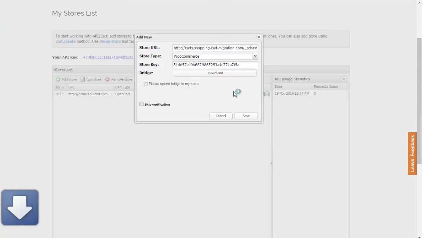Click the red Remove store icon

pyautogui.click(x=107, y=79)
